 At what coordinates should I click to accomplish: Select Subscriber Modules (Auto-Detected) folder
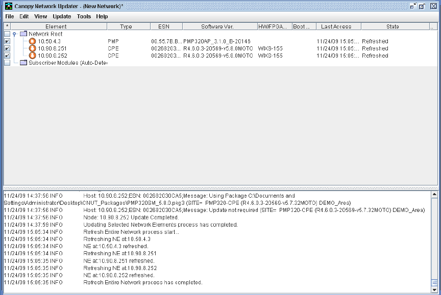[67, 63]
